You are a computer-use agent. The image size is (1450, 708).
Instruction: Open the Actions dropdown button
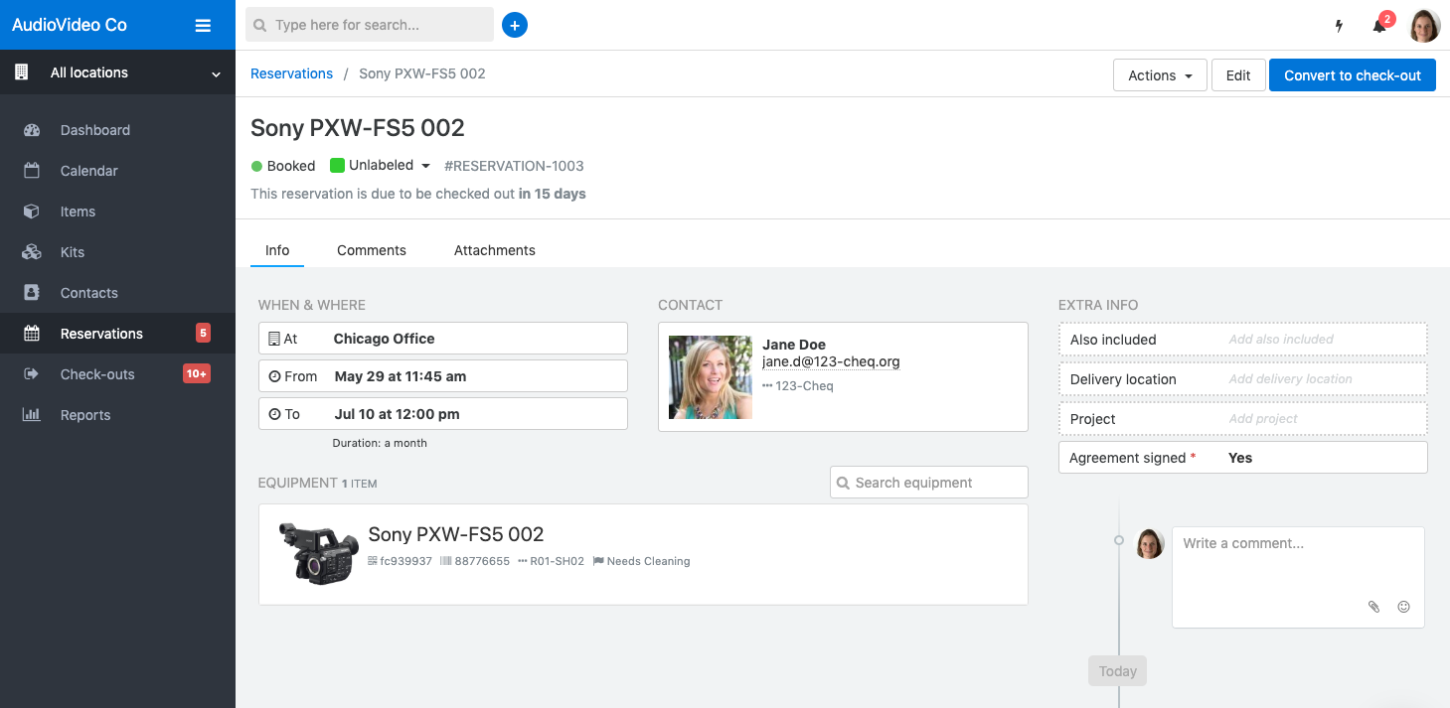1160,75
